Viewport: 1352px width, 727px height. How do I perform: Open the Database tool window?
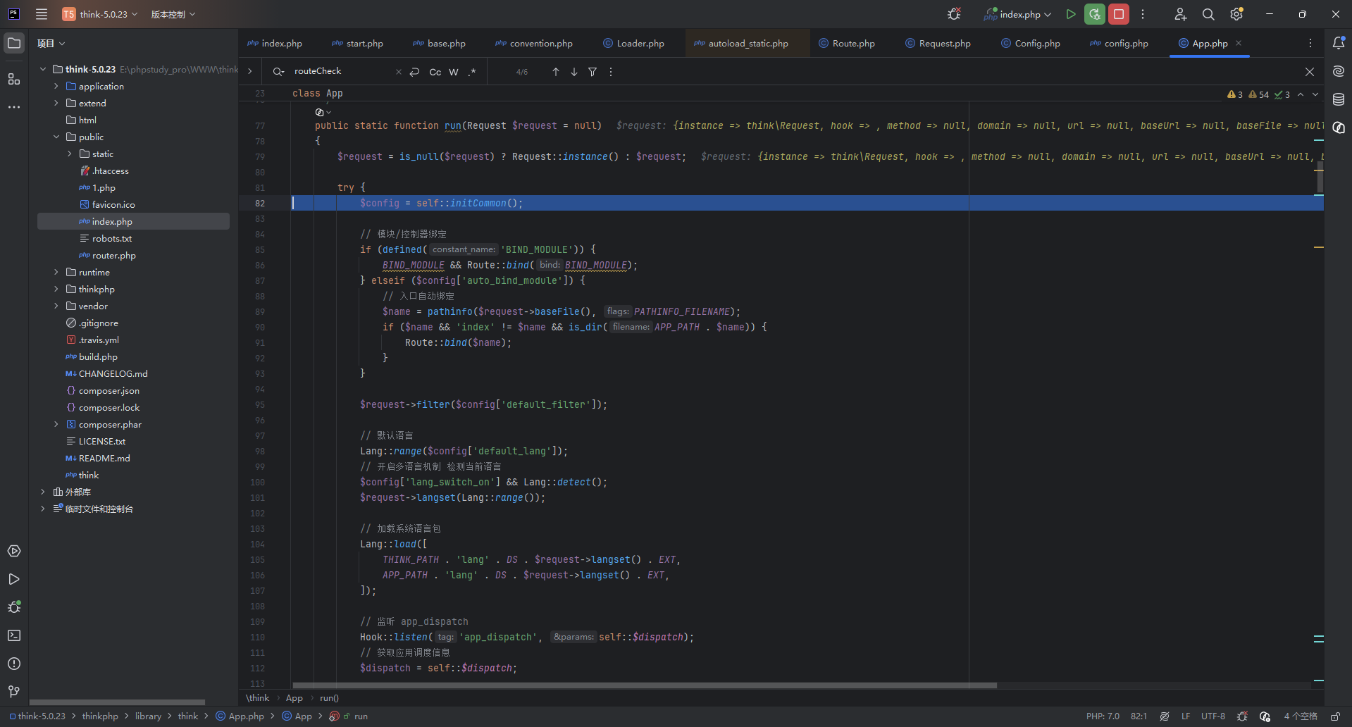click(1339, 99)
